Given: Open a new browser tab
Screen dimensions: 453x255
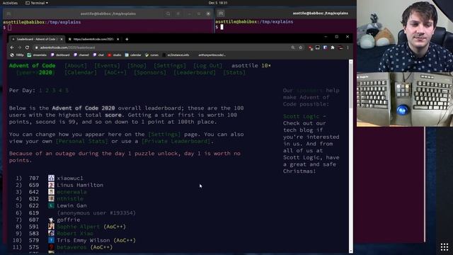Looking at the screenshot, I should (127, 39).
